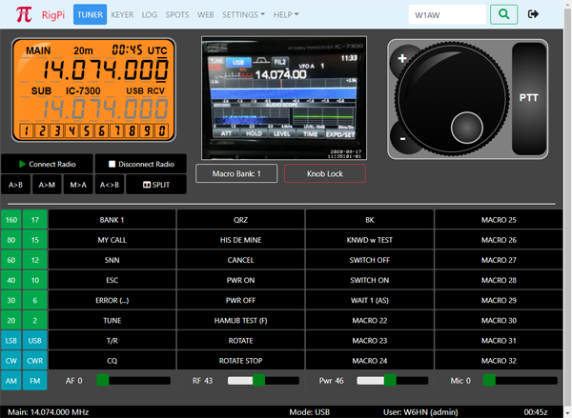The image size is (572, 418).
Task: Run the BANK 1 macro button
Action: click(112, 220)
